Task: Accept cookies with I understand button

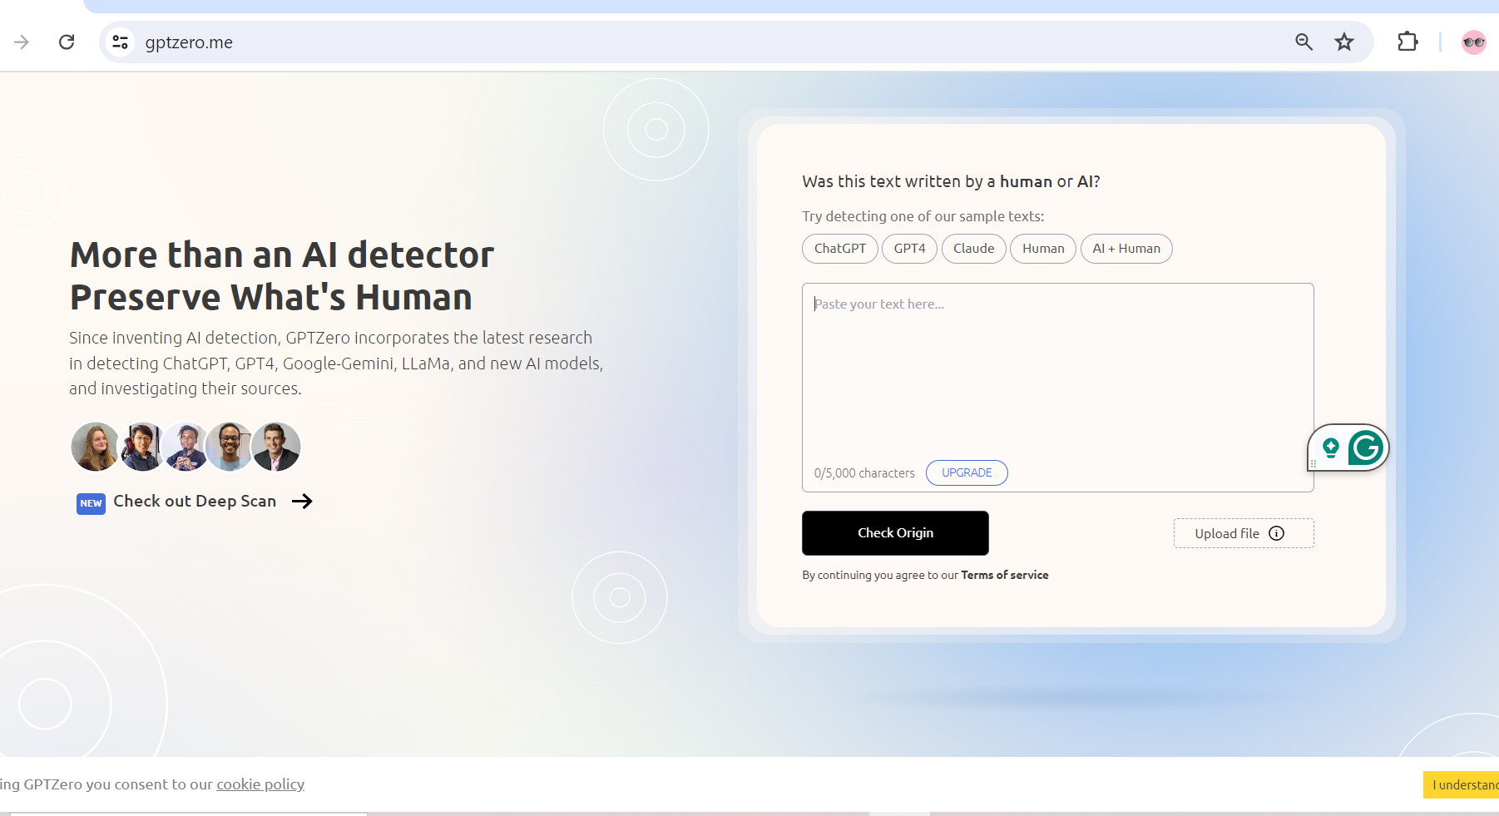Action: click(1466, 784)
